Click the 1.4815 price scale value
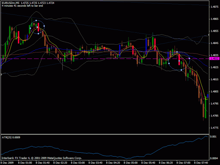The image size is (220, 165). [214, 80]
